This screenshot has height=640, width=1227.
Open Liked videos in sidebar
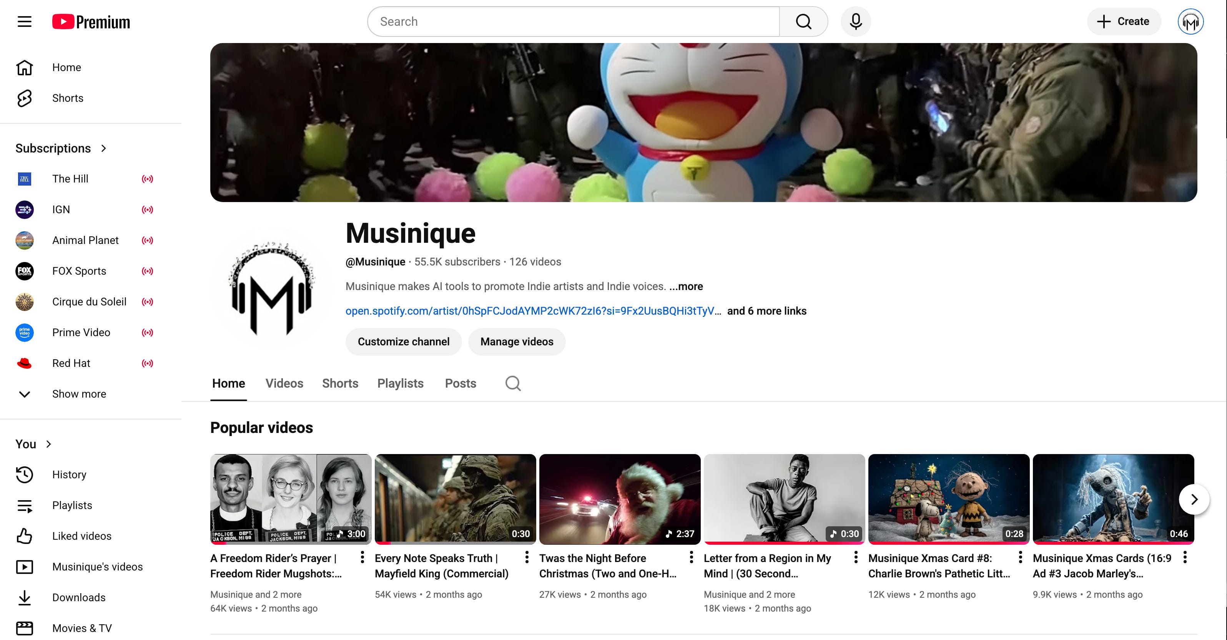pyautogui.click(x=81, y=536)
